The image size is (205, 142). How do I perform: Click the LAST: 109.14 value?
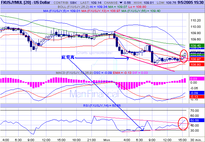pos(91,3)
